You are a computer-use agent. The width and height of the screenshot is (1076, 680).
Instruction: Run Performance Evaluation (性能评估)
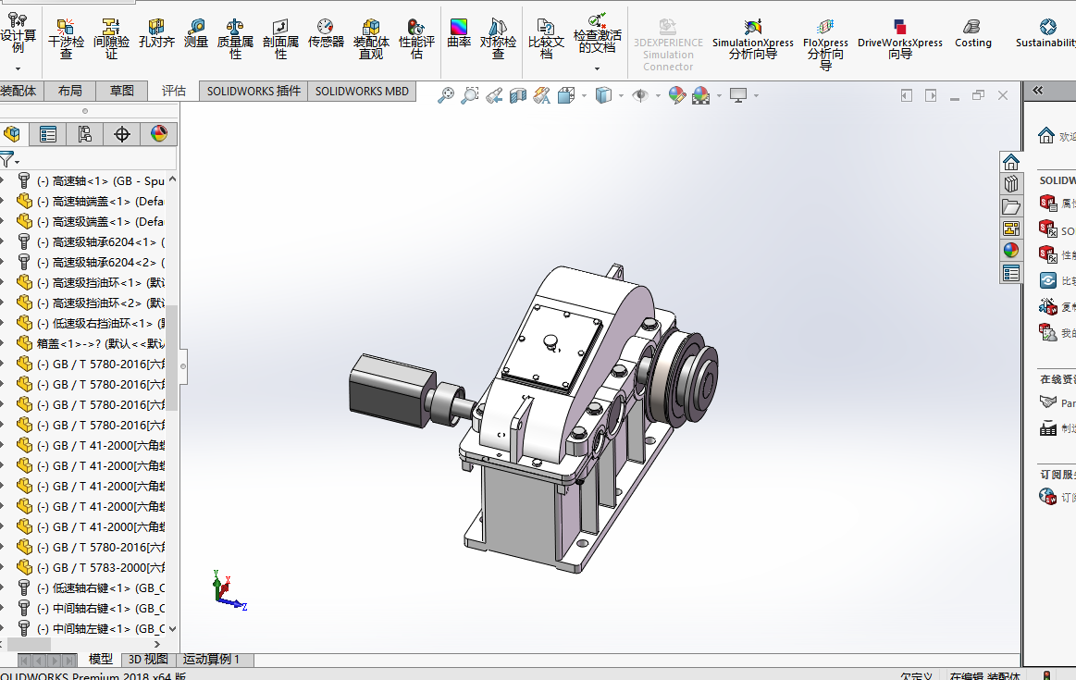(x=416, y=40)
